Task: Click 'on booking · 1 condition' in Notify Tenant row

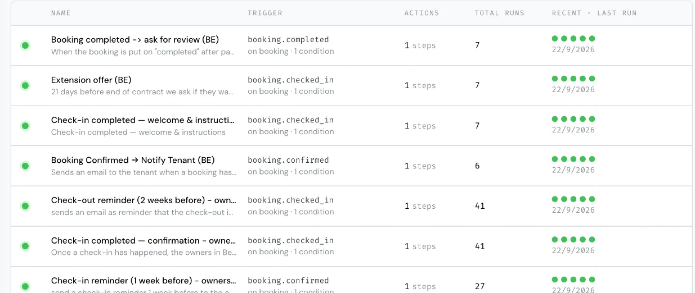Action: click(x=291, y=172)
